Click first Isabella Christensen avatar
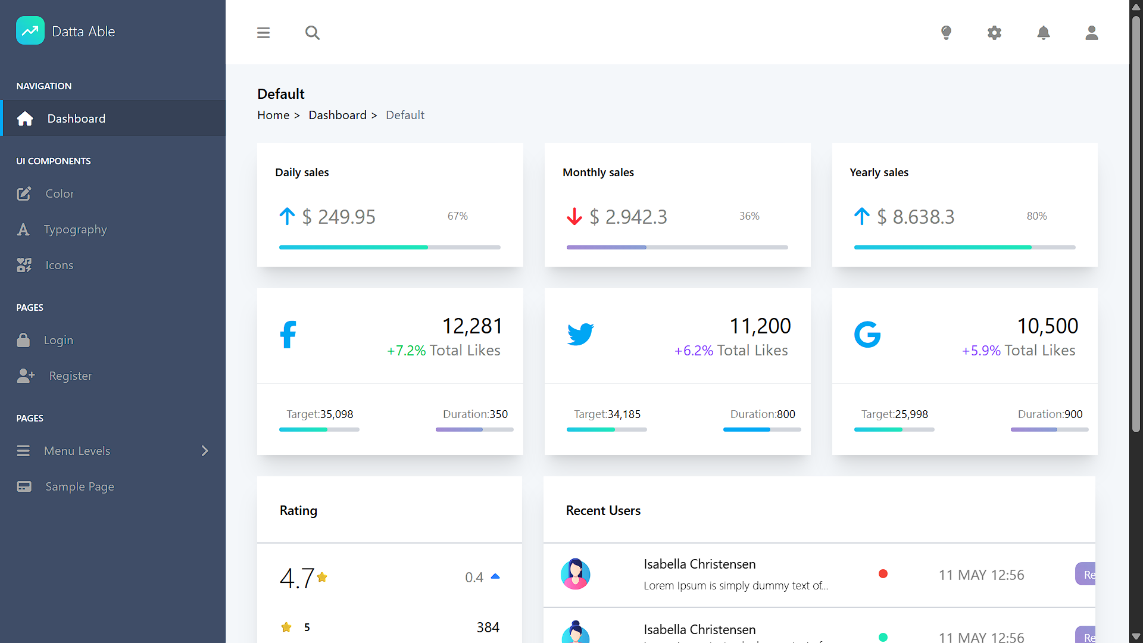1143x643 pixels. click(575, 574)
